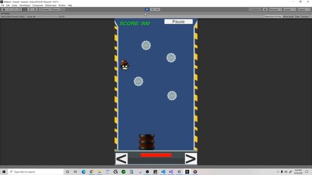Toggle the Local handle rotation button
312x175 pixels.
[x=55, y=9]
